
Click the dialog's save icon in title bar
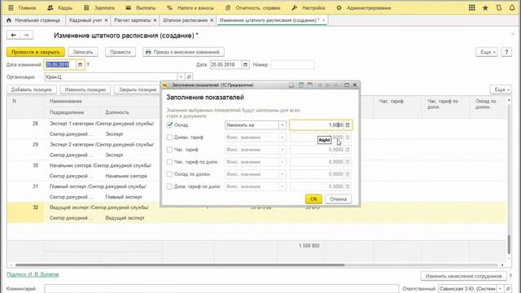pyautogui.click(x=291, y=85)
